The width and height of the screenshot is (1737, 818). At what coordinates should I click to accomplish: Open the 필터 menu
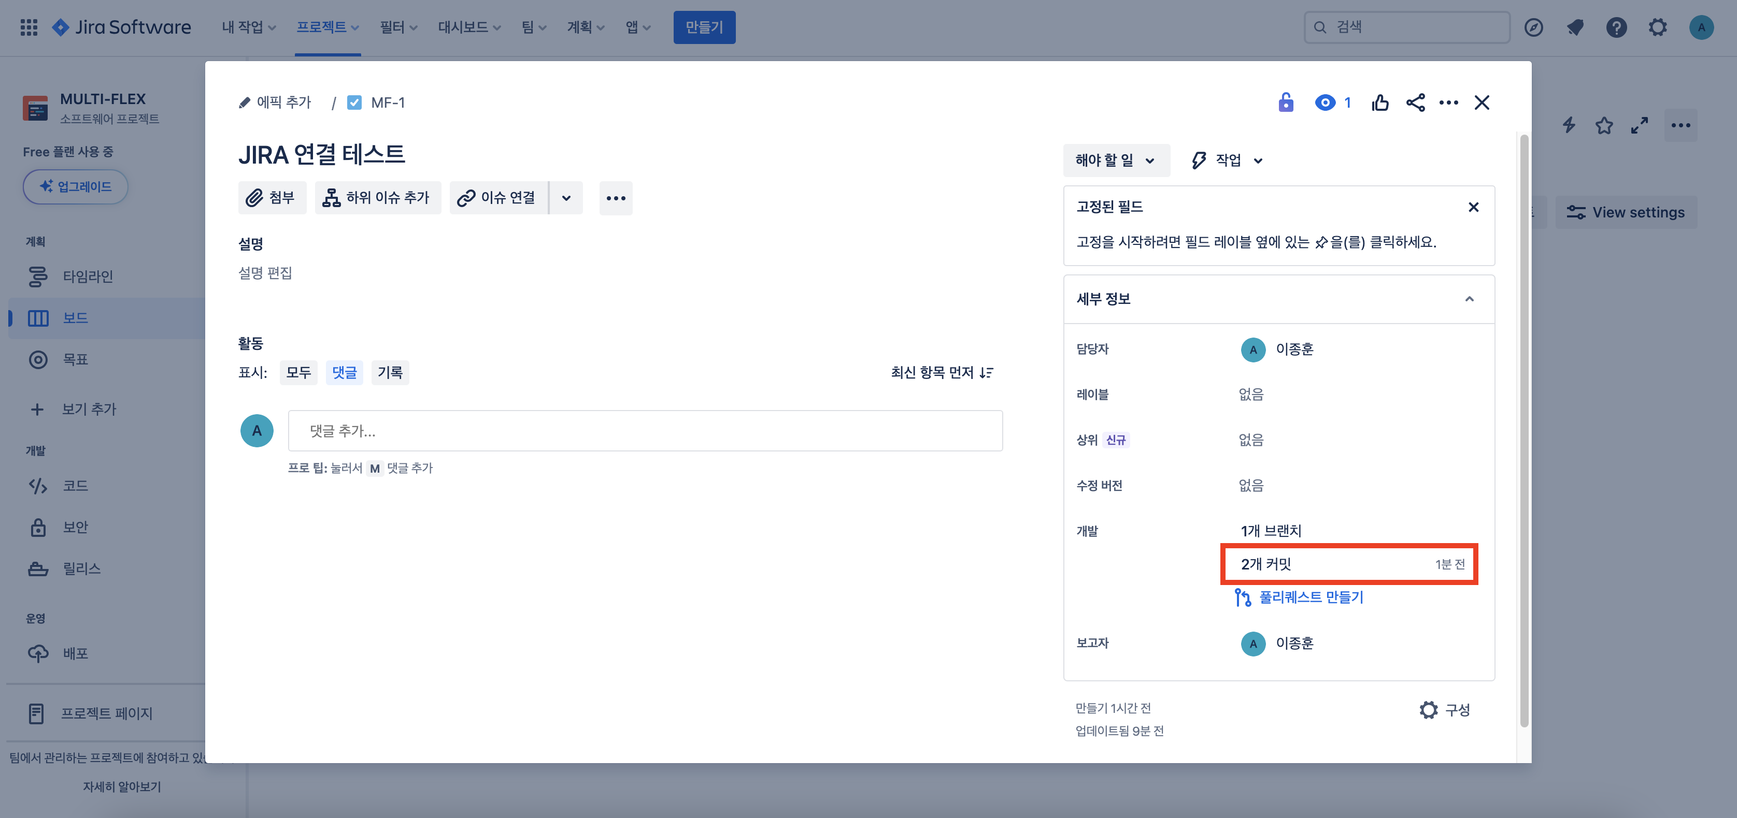(398, 27)
